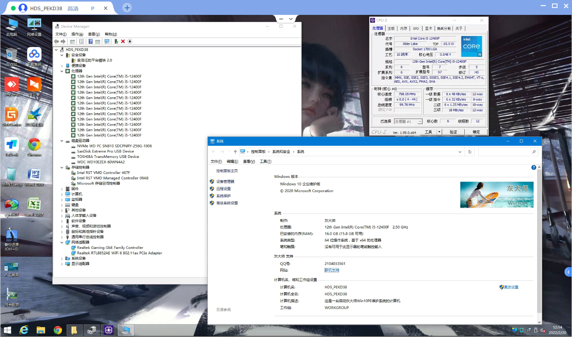Click the 高级系统设置 link in System window
The width and height of the screenshot is (572, 337).
pyautogui.click(x=227, y=203)
